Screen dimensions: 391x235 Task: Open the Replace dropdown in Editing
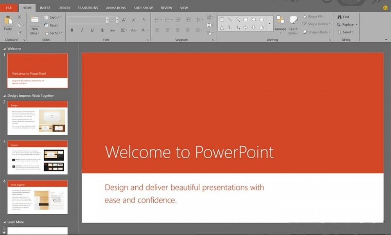tap(347, 24)
